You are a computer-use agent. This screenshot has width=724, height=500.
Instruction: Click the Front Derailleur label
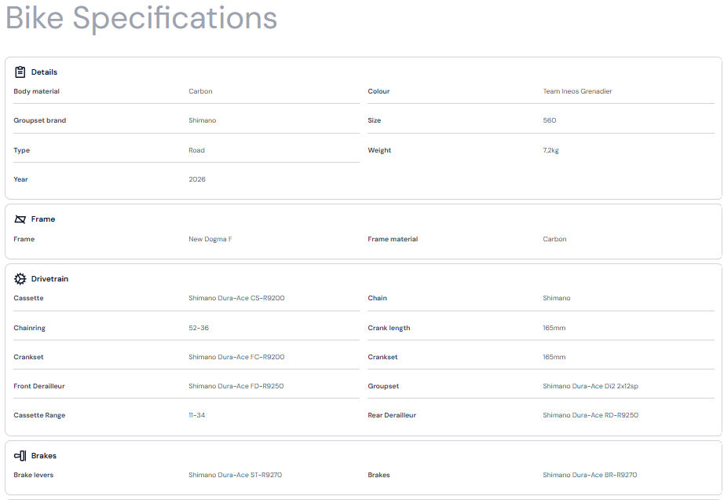coord(39,386)
